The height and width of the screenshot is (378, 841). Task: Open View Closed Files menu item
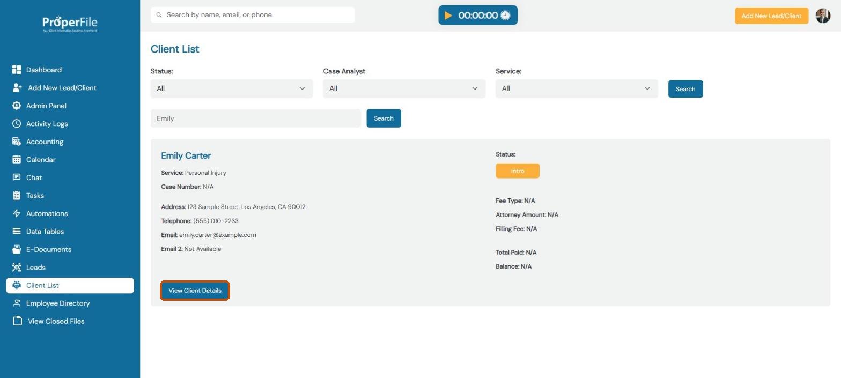[56, 321]
